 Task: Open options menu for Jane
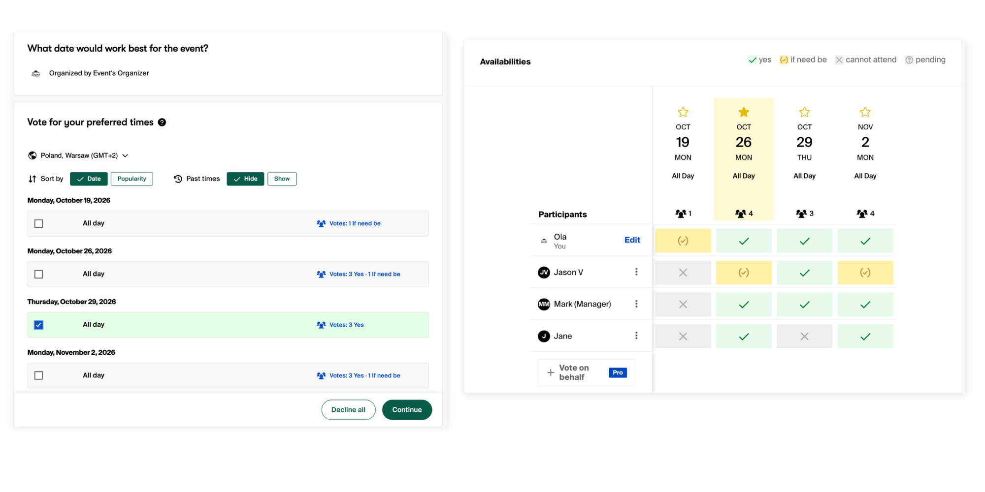(x=636, y=336)
